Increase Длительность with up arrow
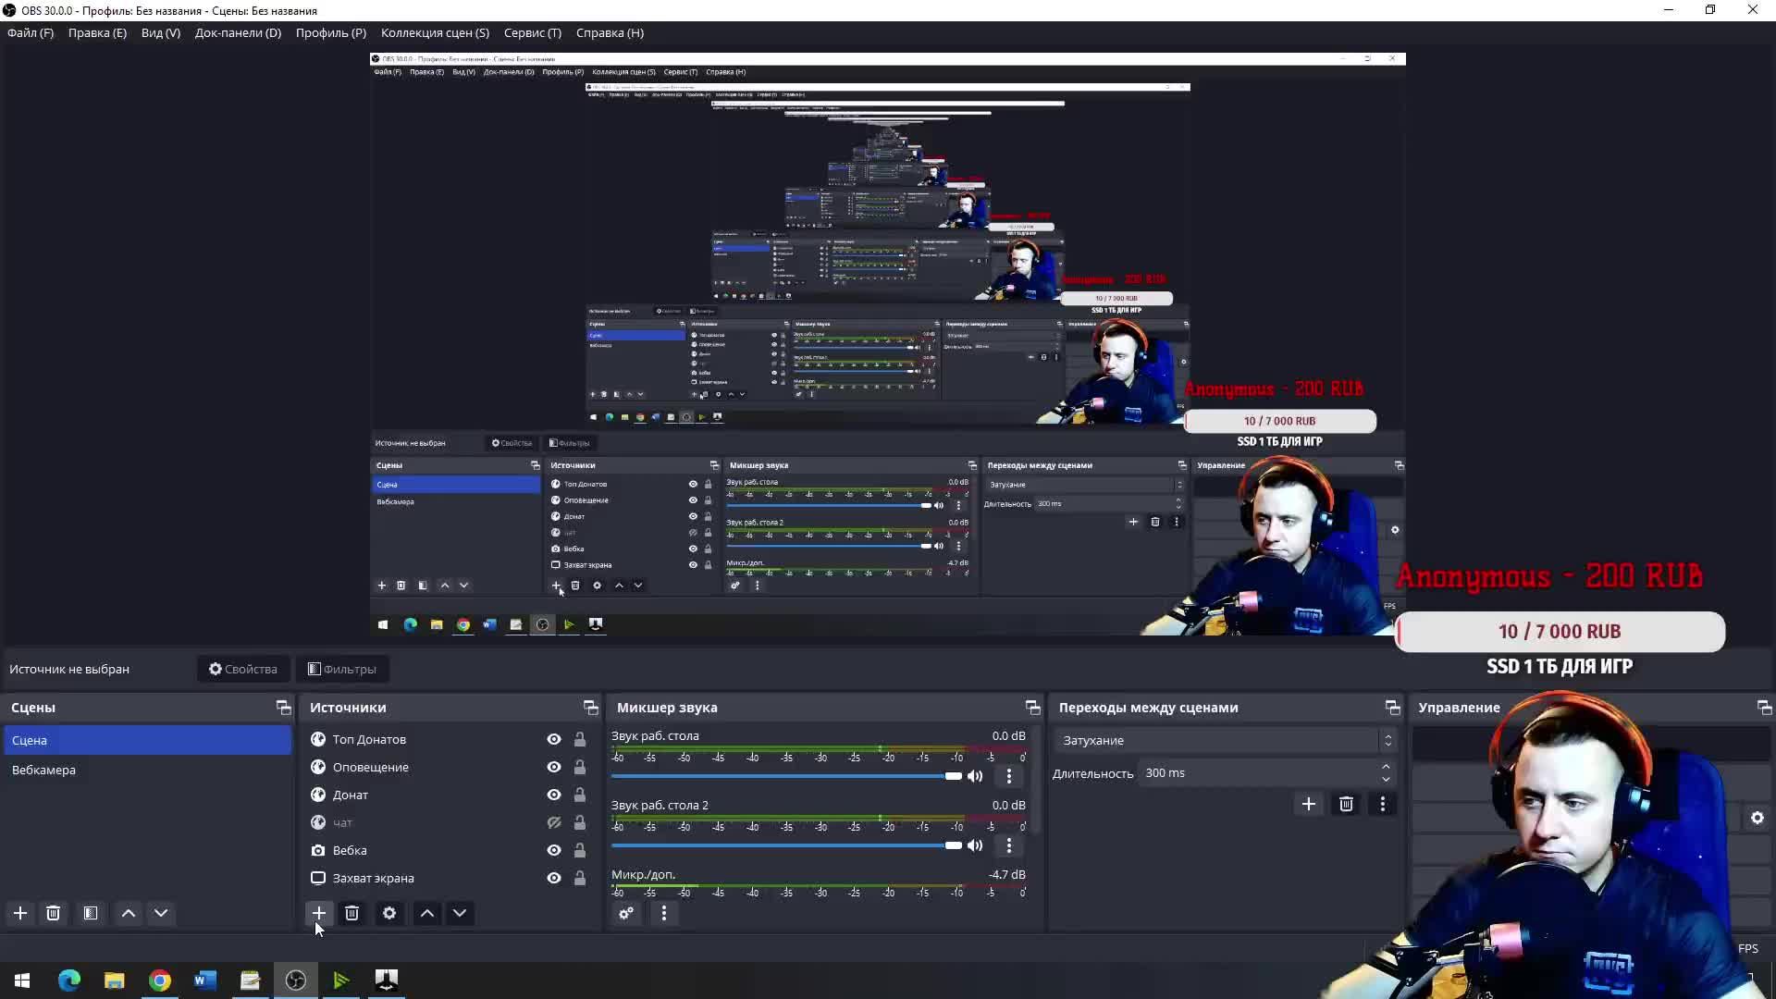 pyautogui.click(x=1386, y=767)
